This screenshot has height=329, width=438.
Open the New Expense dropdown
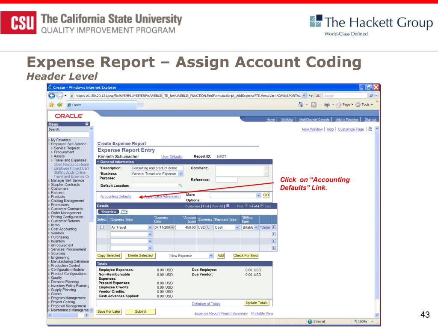click(x=211, y=256)
